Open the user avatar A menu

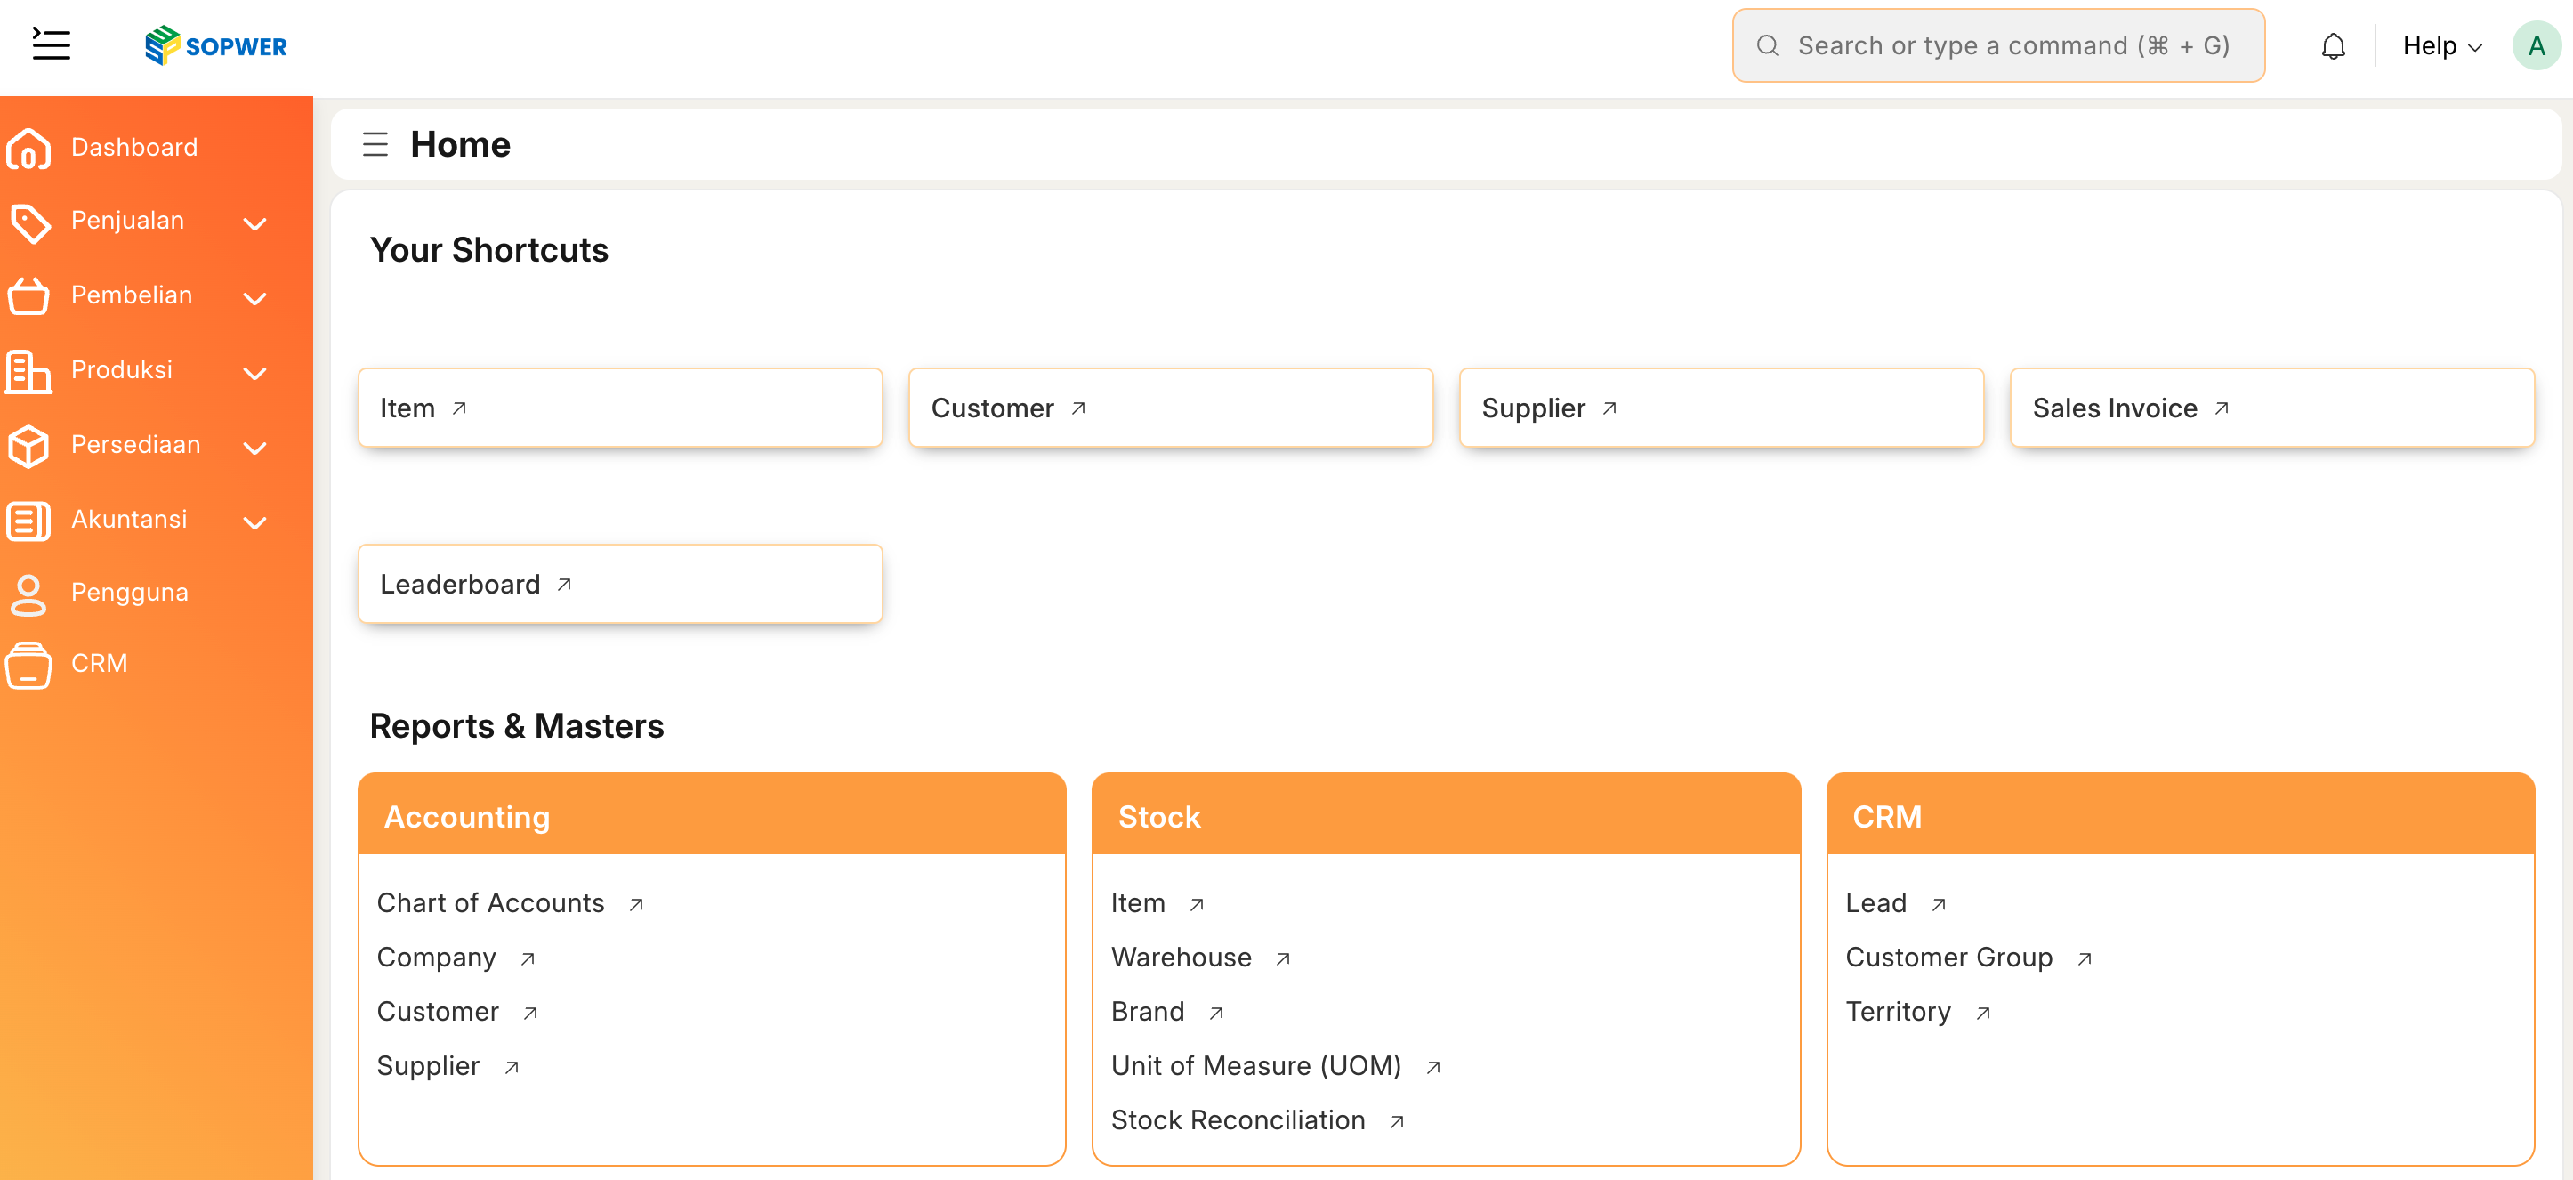point(2535,46)
